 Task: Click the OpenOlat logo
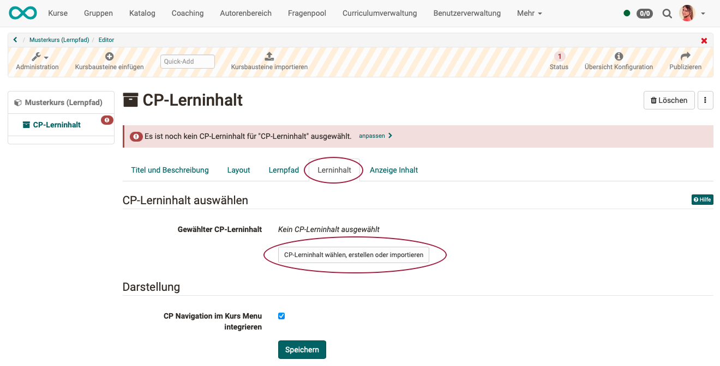(x=22, y=13)
